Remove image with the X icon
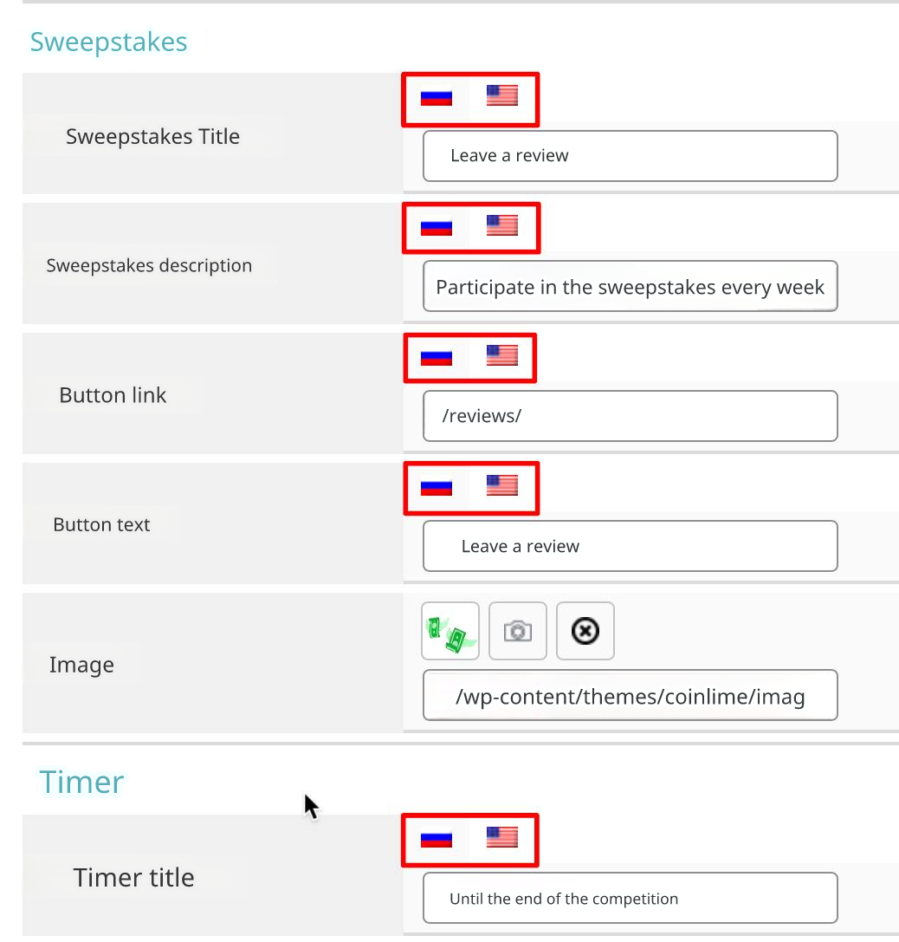Image resolution: width=899 pixels, height=942 pixels. (x=585, y=631)
